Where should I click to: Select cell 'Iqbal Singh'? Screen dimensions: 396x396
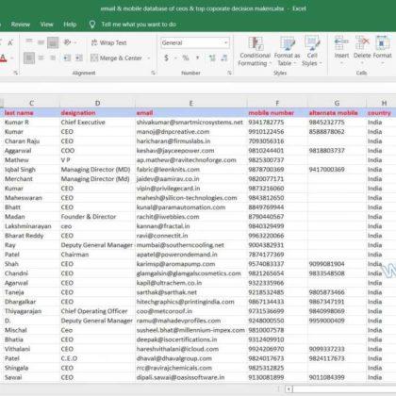point(31,170)
